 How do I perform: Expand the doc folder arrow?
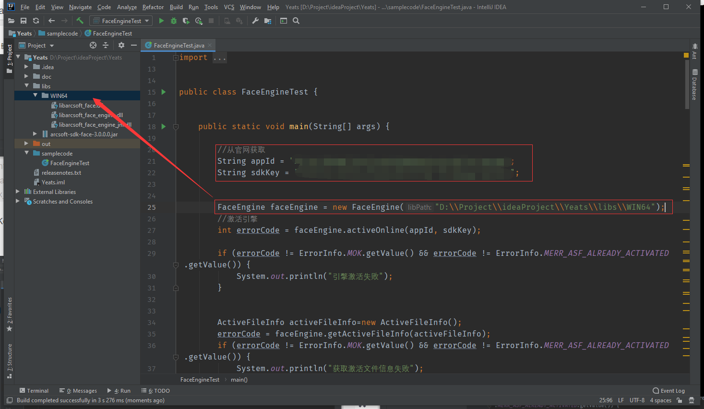pyautogui.click(x=26, y=76)
